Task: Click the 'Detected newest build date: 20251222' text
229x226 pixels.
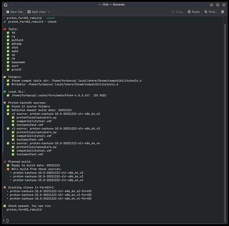Action: (x=42, y=110)
